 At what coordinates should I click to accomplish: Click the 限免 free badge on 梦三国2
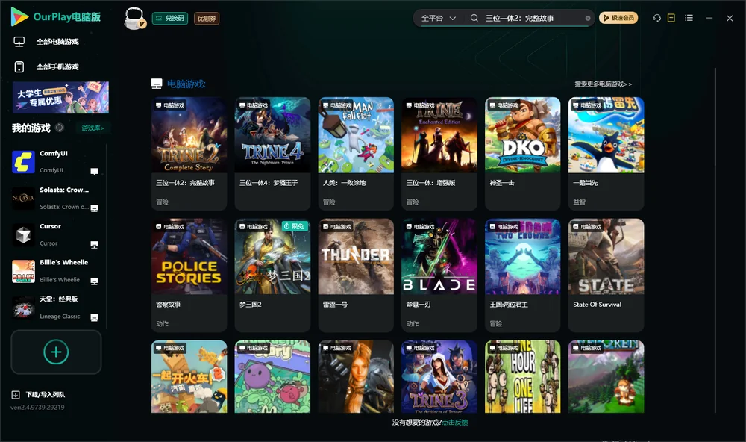point(295,226)
